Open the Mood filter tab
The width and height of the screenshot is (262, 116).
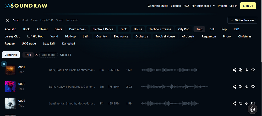pyautogui.click(x=25, y=20)
